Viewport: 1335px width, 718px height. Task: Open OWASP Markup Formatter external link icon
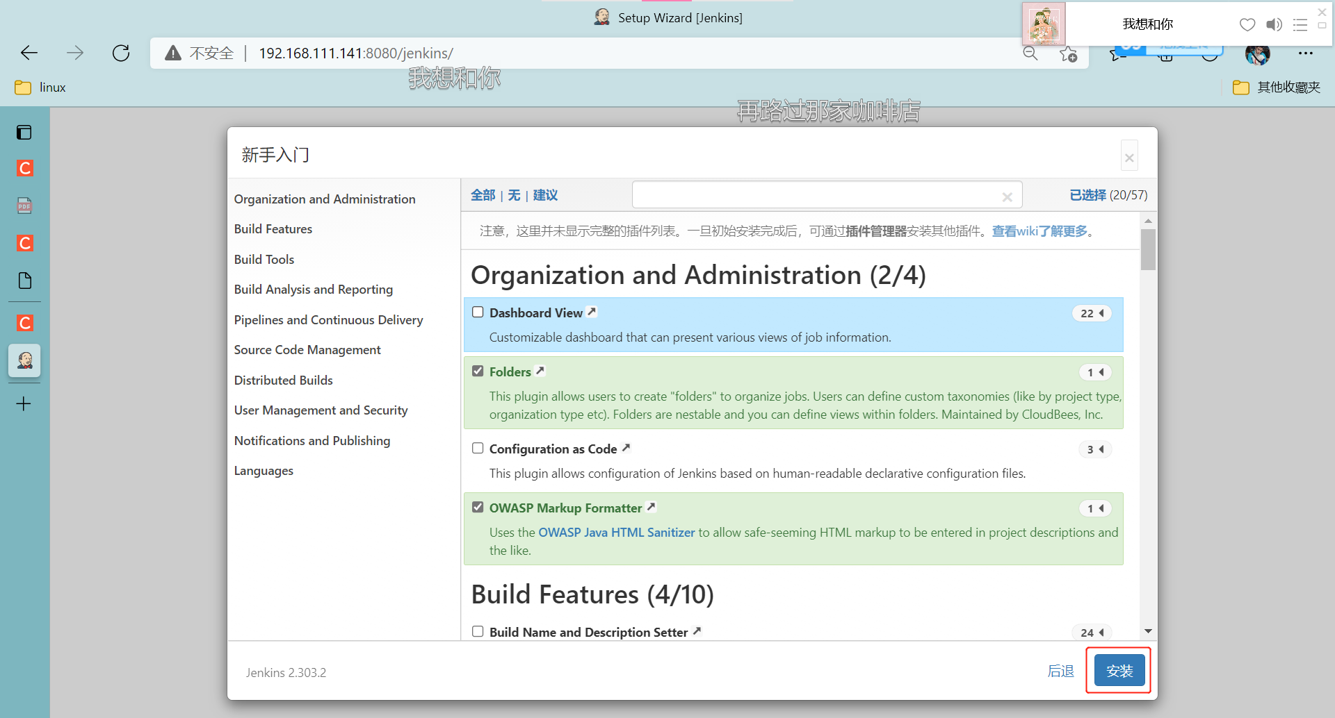(651, 507)
